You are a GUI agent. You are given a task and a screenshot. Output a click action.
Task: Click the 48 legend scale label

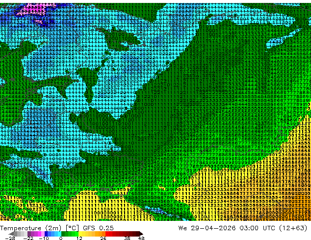[141, 238]
